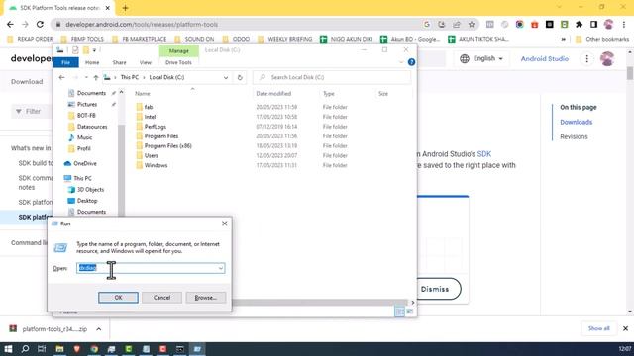This screenshot has height=356, width=634.
Task: Click Browse... in the Run dialog
Action: pyautogui.click(x=205, y=298)
